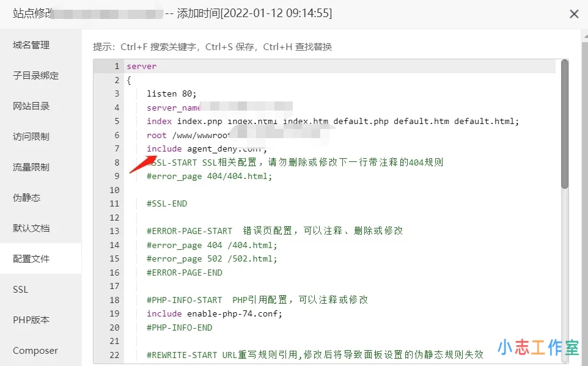Click '#error_page 404 /404.html;' on line 14

pos(212,245)
